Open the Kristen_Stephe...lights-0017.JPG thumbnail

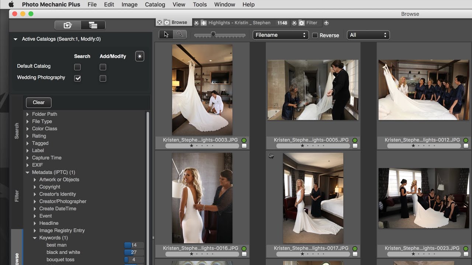(313, 198)
